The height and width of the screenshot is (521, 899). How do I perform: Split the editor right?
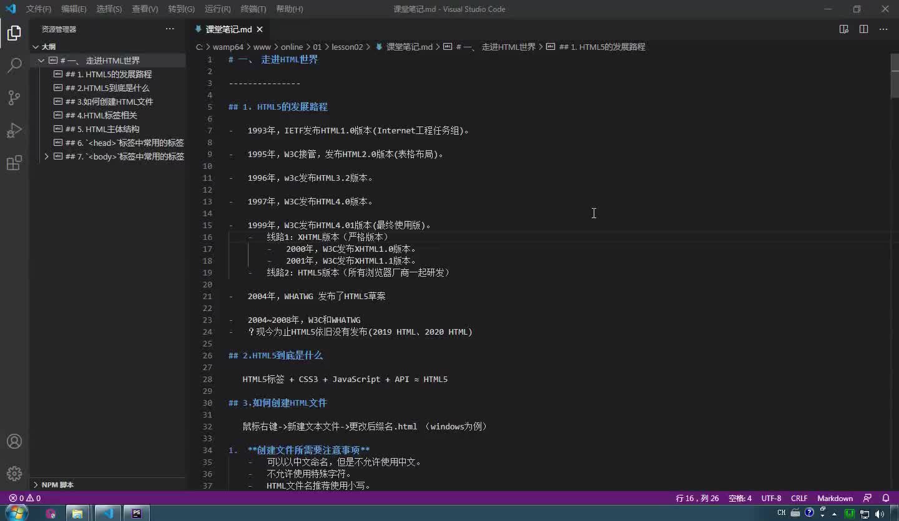[x=863, y=29]
